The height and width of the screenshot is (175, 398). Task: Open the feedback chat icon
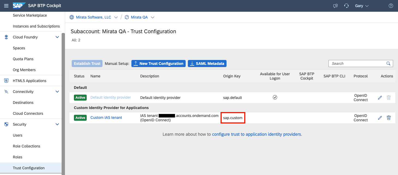[x=336, y=6]
